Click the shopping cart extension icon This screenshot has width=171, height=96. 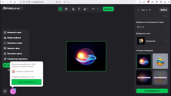157,2
